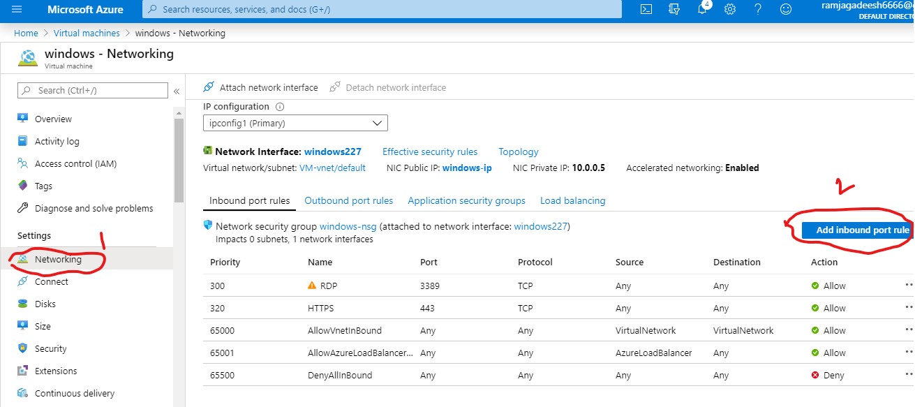The width and height of the screenshot is (915, 407).
Task: Open the Load balancing tab
Action: point(572,200)
